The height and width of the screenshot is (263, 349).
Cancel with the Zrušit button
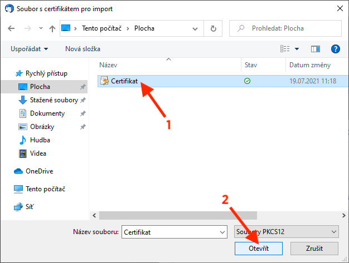click(314, 248)
